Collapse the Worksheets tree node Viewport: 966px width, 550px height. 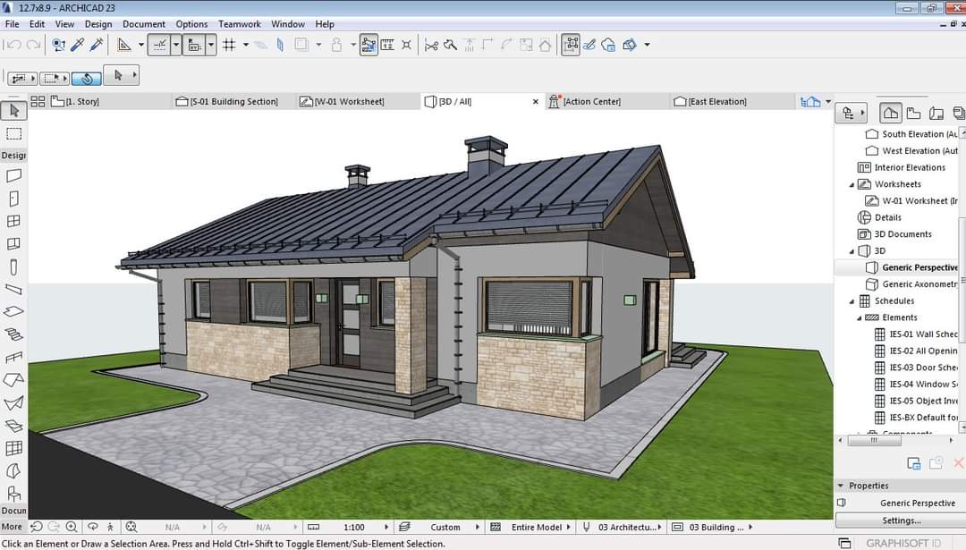tap(852, 184)
